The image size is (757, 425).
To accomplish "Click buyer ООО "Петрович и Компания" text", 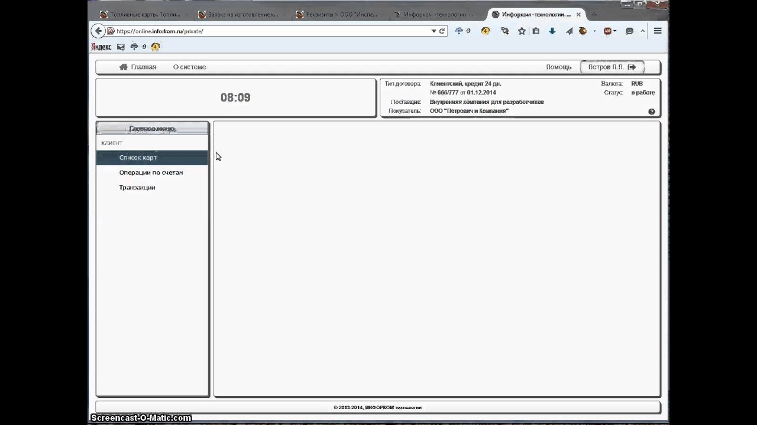I will 469,111.
